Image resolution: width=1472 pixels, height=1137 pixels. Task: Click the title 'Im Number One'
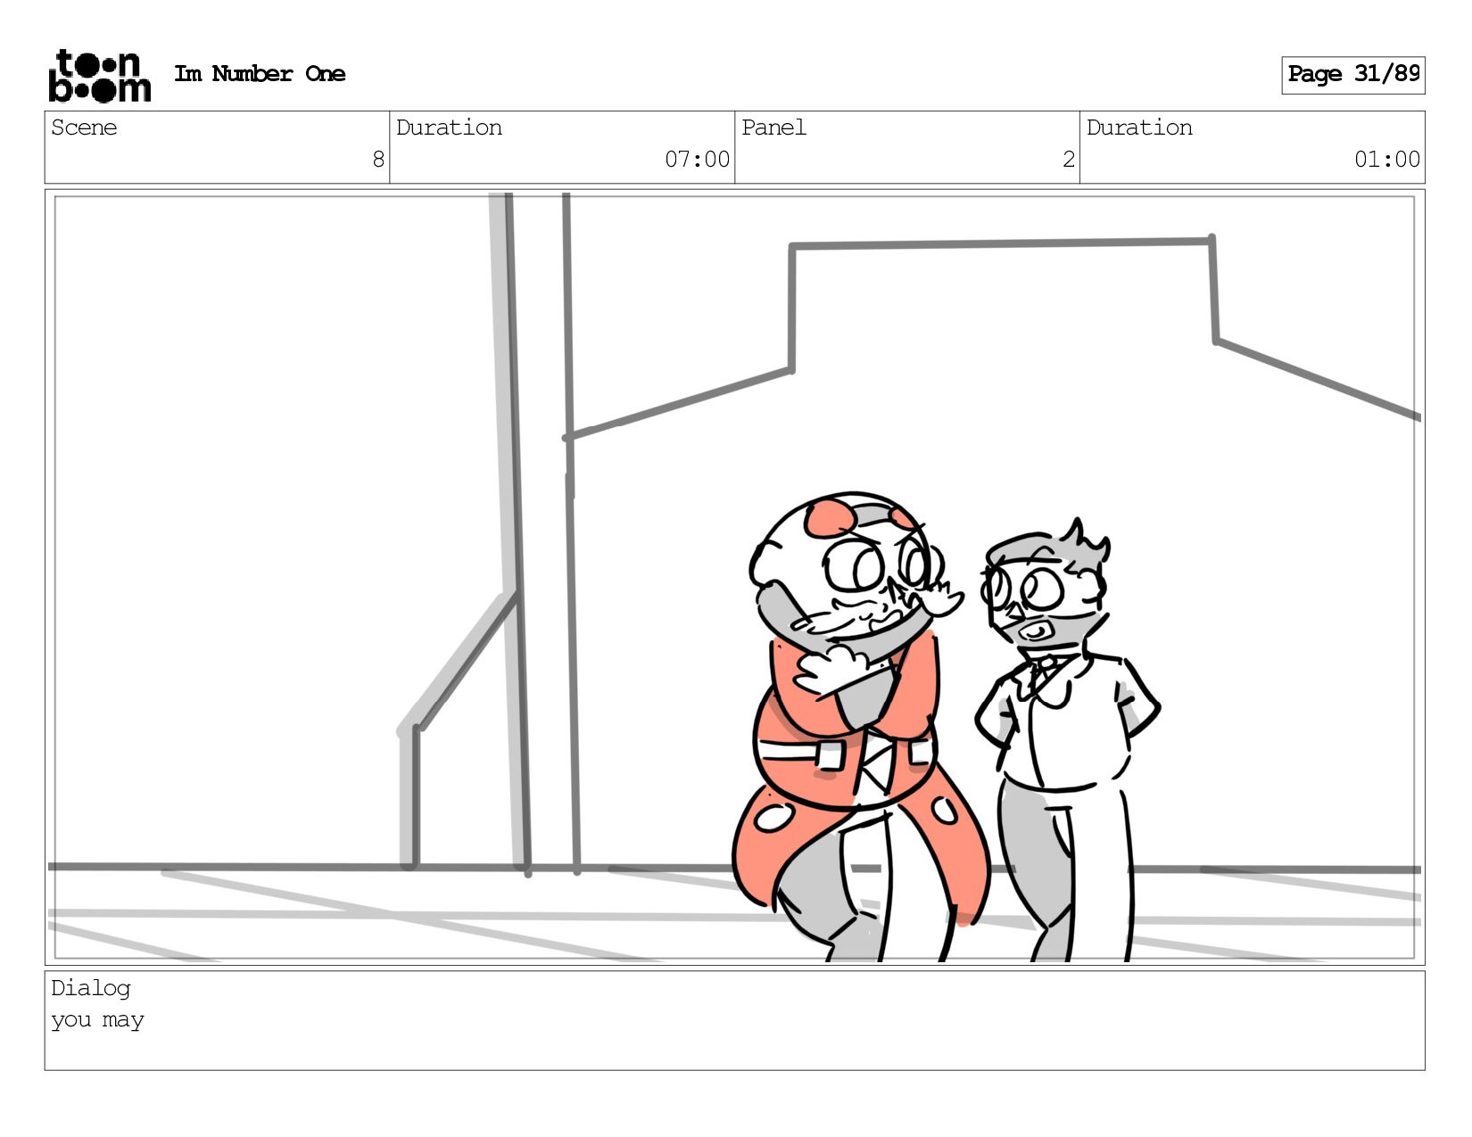[x=260, y=74]
